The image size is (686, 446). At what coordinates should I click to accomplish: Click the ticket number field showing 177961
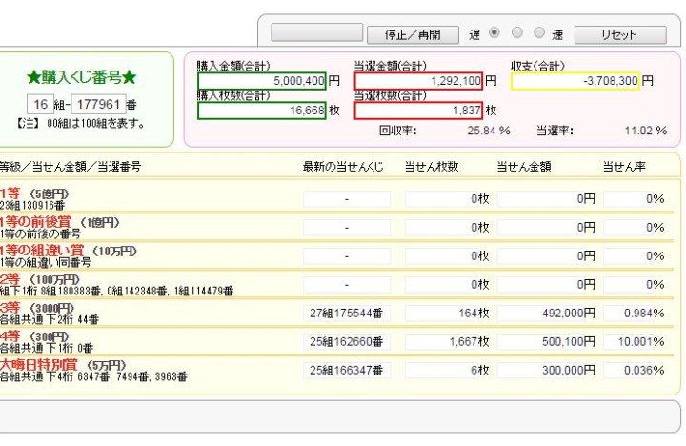[x=97, y=105]
